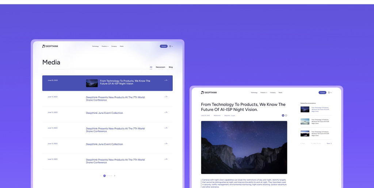This screenshot has width=374, height=188.
Task: Switch to the Newsroom tab
Action: (x=160, y=67)
